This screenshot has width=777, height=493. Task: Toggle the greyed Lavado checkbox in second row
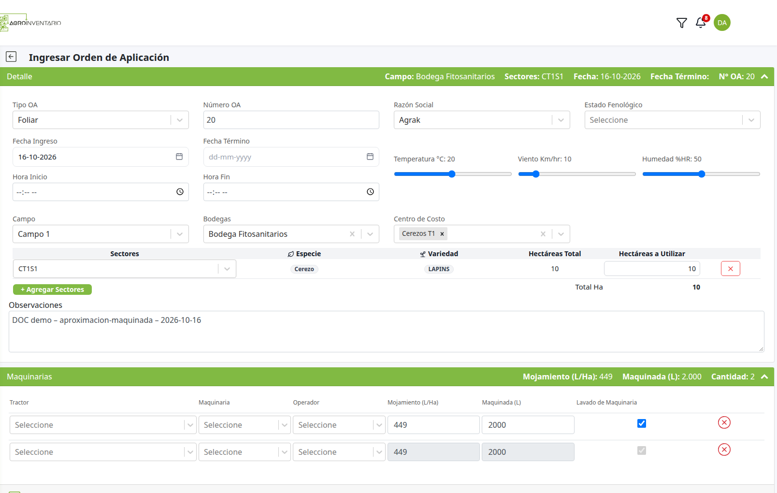pyautogui.click(x=642, y=450)
